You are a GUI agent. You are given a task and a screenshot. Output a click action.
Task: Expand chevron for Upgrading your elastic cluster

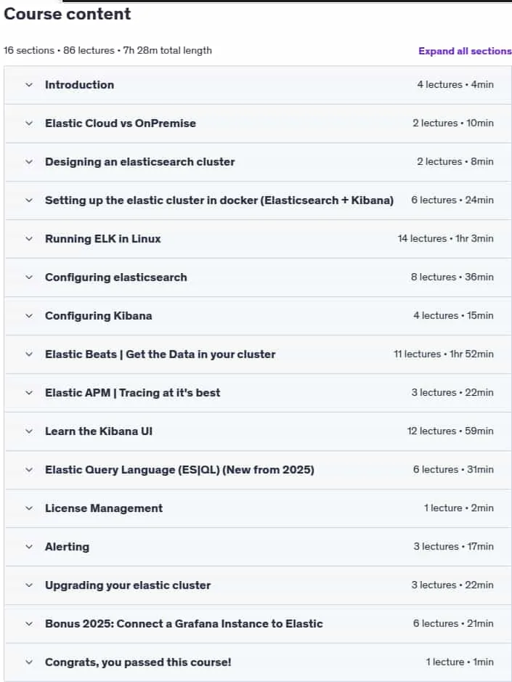(x=29, y=585)
